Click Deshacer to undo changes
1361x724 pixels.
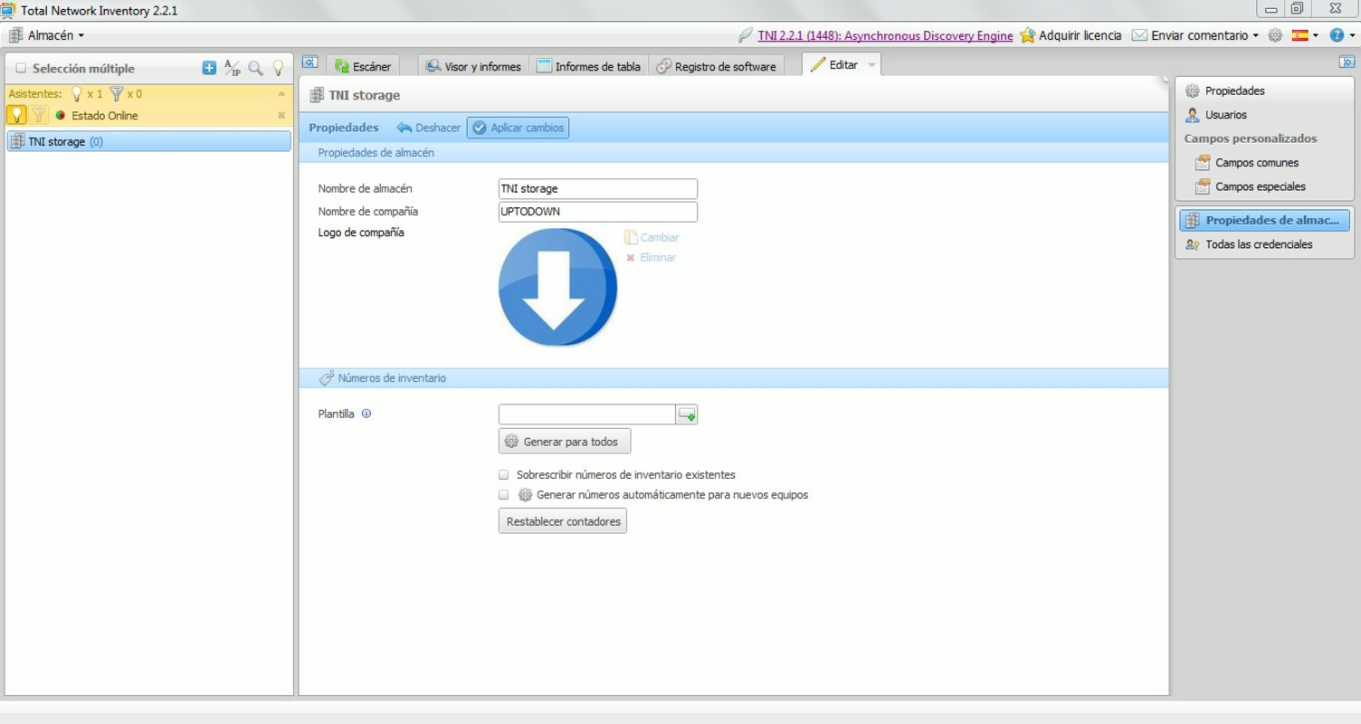tap(429, 128)
